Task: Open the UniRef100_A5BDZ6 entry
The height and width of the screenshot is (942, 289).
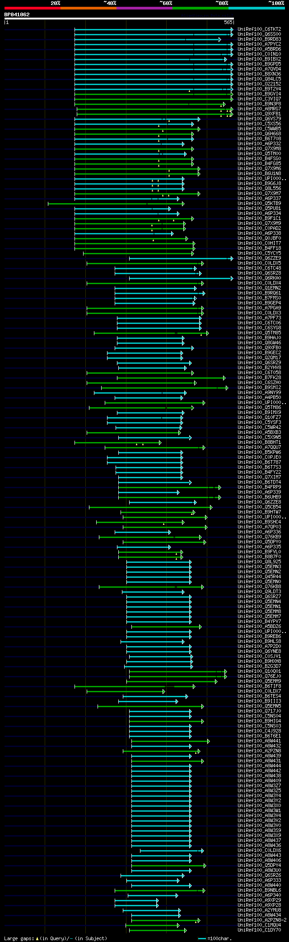Action: point(259,626)
